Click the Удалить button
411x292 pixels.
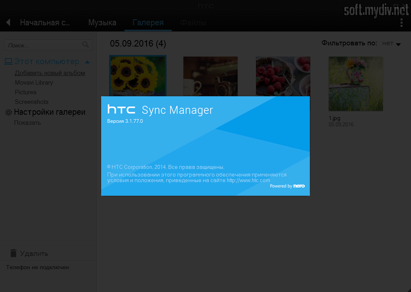click(x=34, y=253)
